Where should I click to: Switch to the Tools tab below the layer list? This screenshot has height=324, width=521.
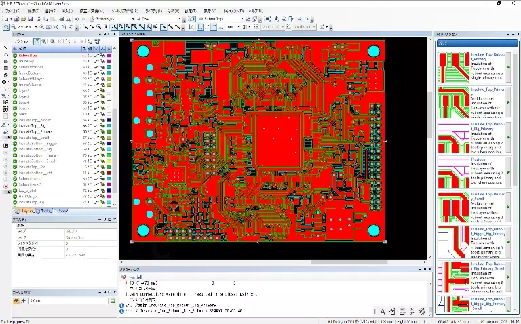point(43,211)
